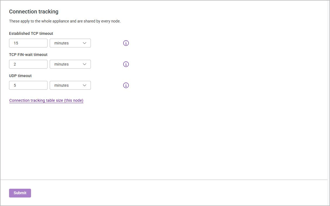This screenshot has height=206, width=330.
Task: Open info icon for TCP FIN-wait timeout
Action: (x=126, y=64)
